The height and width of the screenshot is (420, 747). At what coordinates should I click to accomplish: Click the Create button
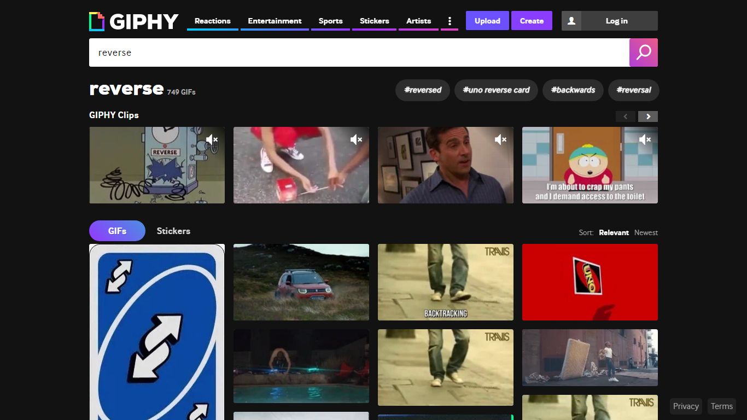click(532, 21)
